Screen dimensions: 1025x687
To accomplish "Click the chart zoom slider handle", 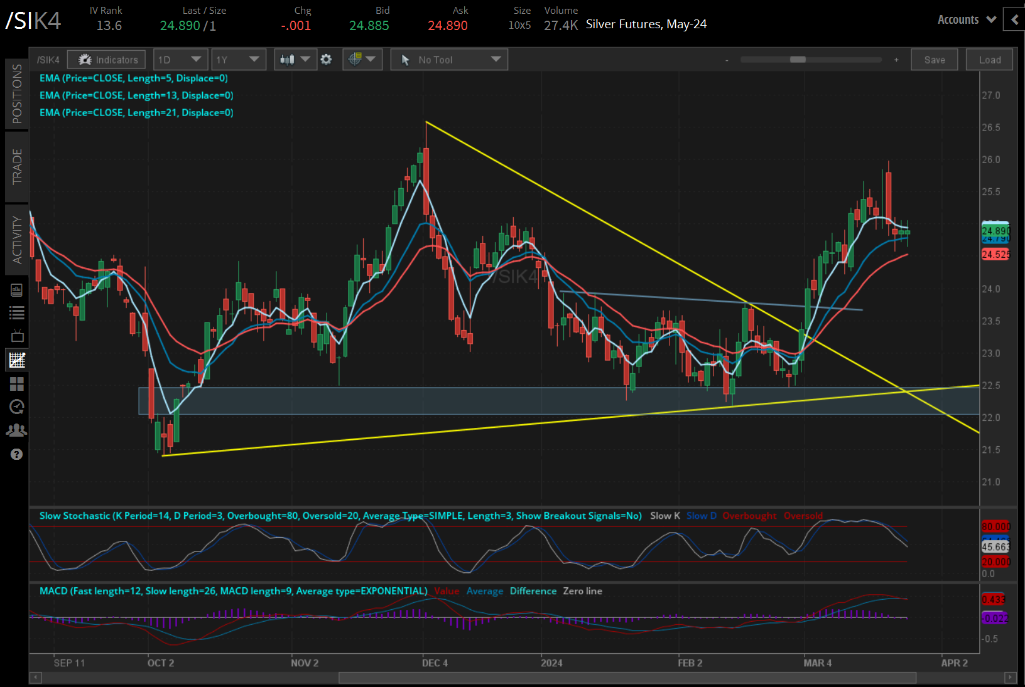I will pyautogui.click(x=798, y=60).
